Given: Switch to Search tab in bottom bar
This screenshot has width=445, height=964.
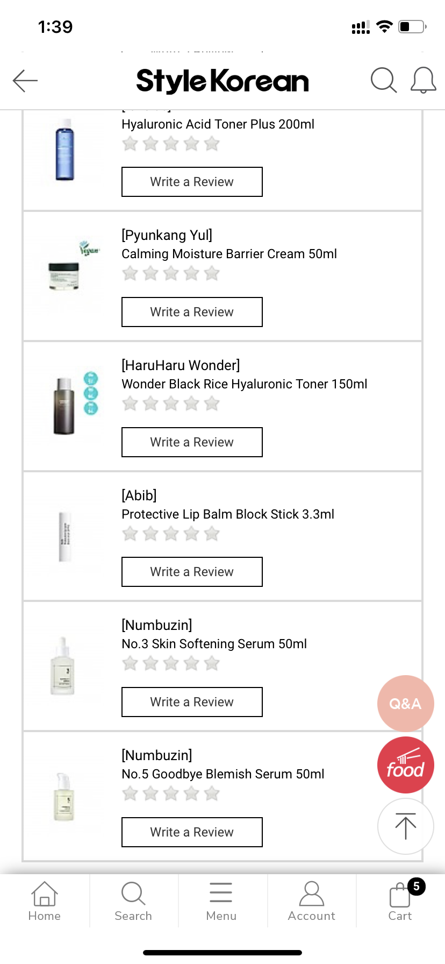Looking at the screenshot, I should (133, 901).
